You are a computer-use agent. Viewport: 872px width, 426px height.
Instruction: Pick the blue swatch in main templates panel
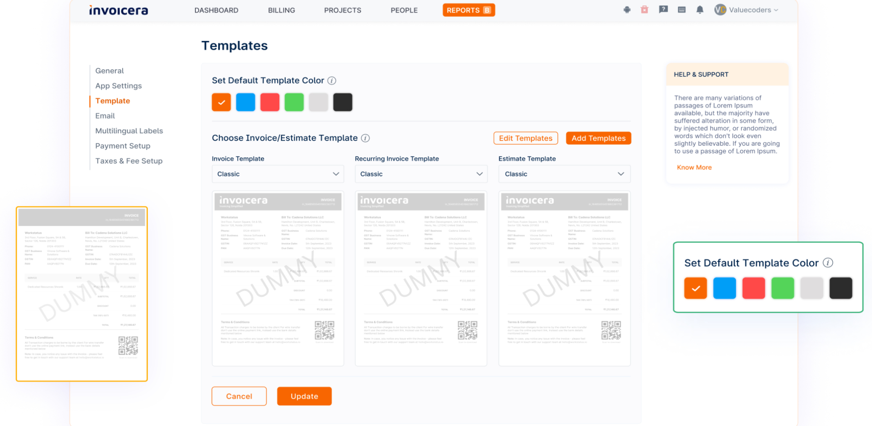[x=245, y=102]
